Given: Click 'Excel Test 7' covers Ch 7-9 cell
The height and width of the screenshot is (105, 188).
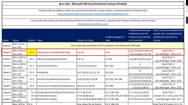Looking at the screenshot, I should coord(168,96).
